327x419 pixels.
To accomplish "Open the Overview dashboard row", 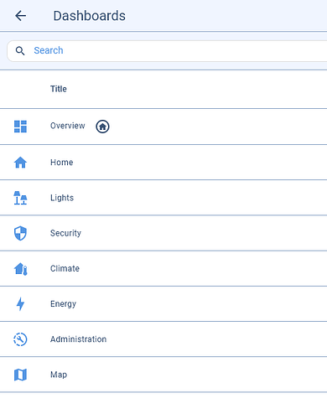I will (x=163, y=127).
